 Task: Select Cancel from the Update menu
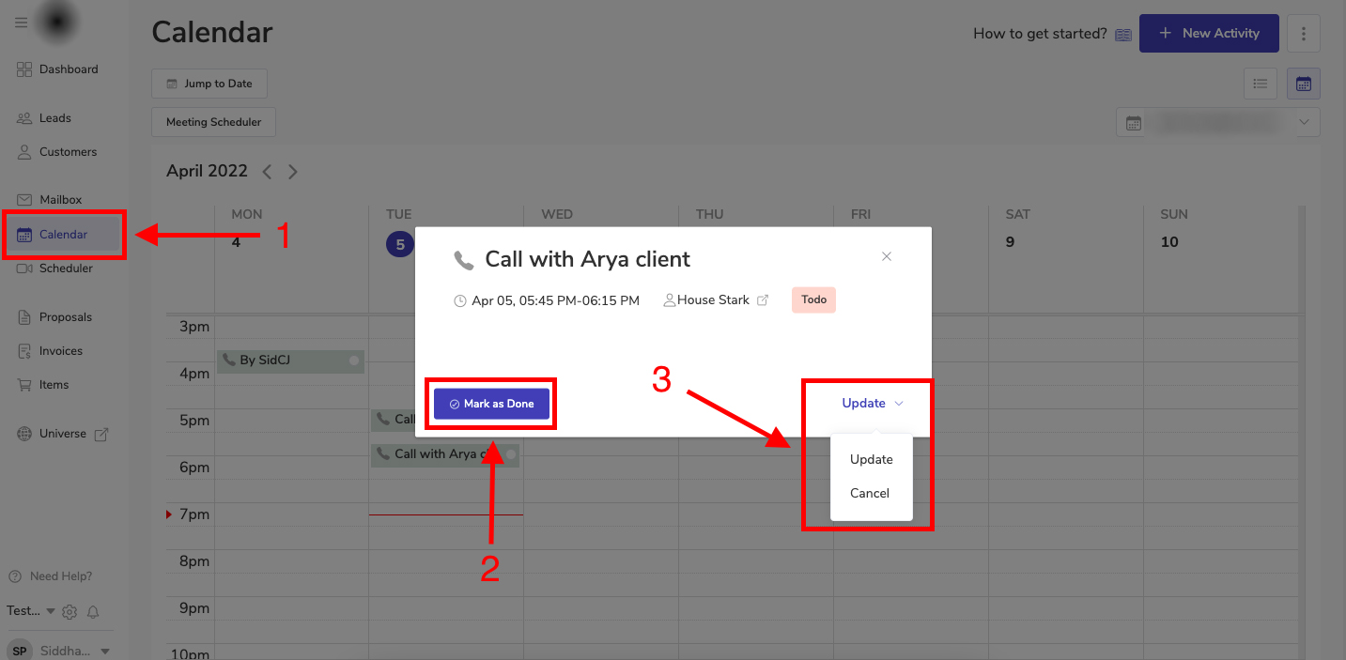click(x=870, y=493)
